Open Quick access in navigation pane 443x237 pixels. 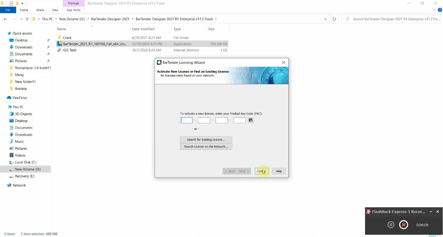(x=22, y=33)
